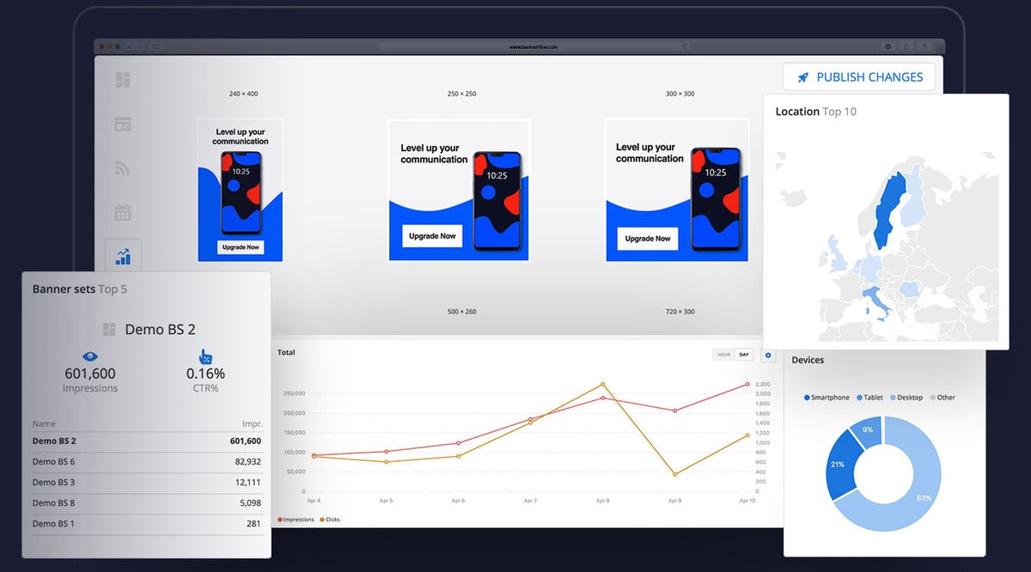This screenshot has height=572, width=1031.
Task: Select the 240 × 400 banner preview
Action: (241, 190)
